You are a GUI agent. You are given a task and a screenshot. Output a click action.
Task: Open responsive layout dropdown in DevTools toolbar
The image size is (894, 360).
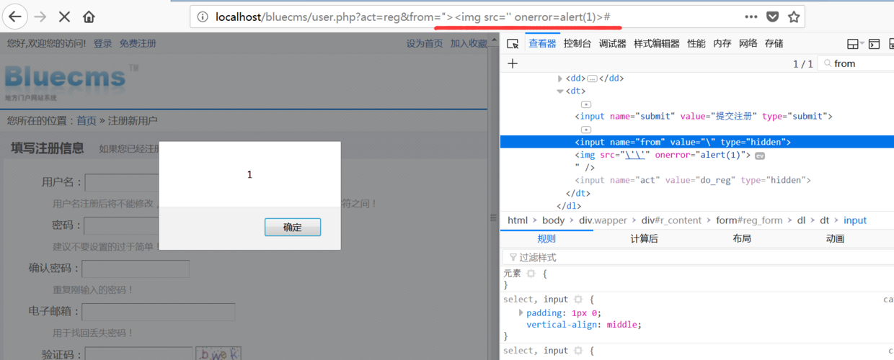click(x=855, y=44)
